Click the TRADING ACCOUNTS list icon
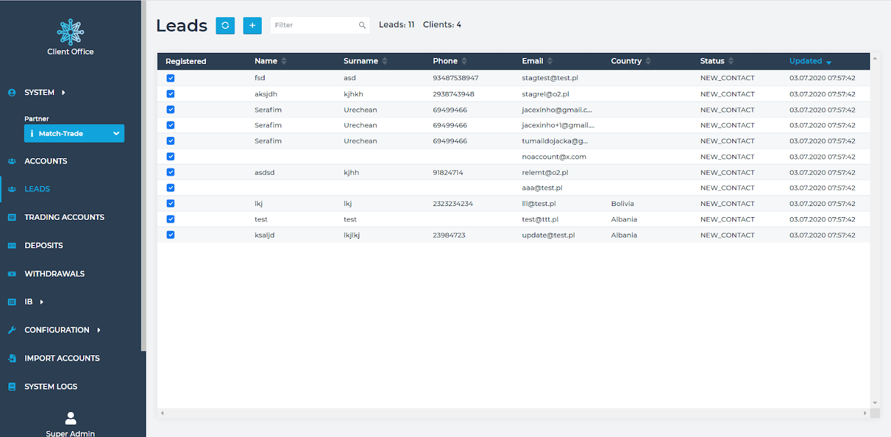The height and width of the screenshot is (437, 891). 12,217
